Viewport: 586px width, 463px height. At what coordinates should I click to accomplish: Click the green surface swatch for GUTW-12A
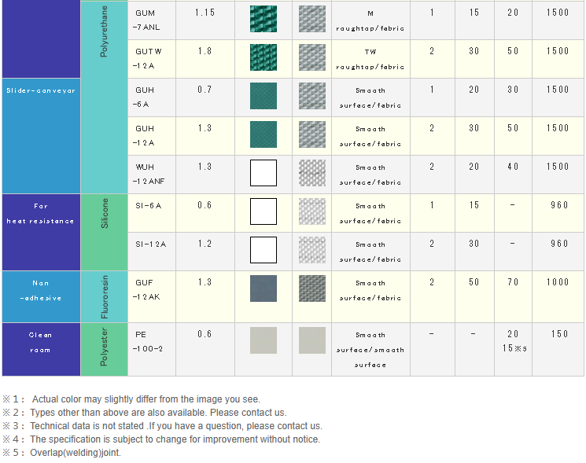click(x=264, y=57)
